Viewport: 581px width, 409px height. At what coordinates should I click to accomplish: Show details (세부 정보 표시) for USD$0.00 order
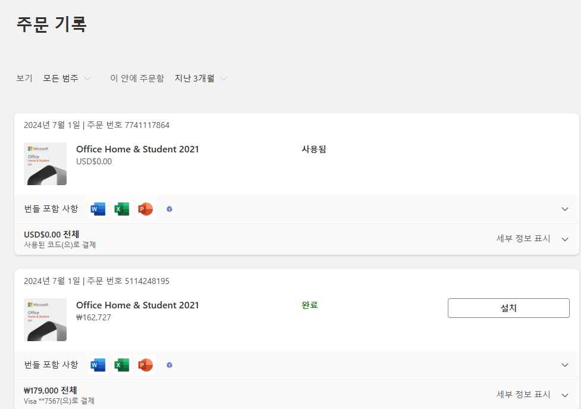pos(532,239)
